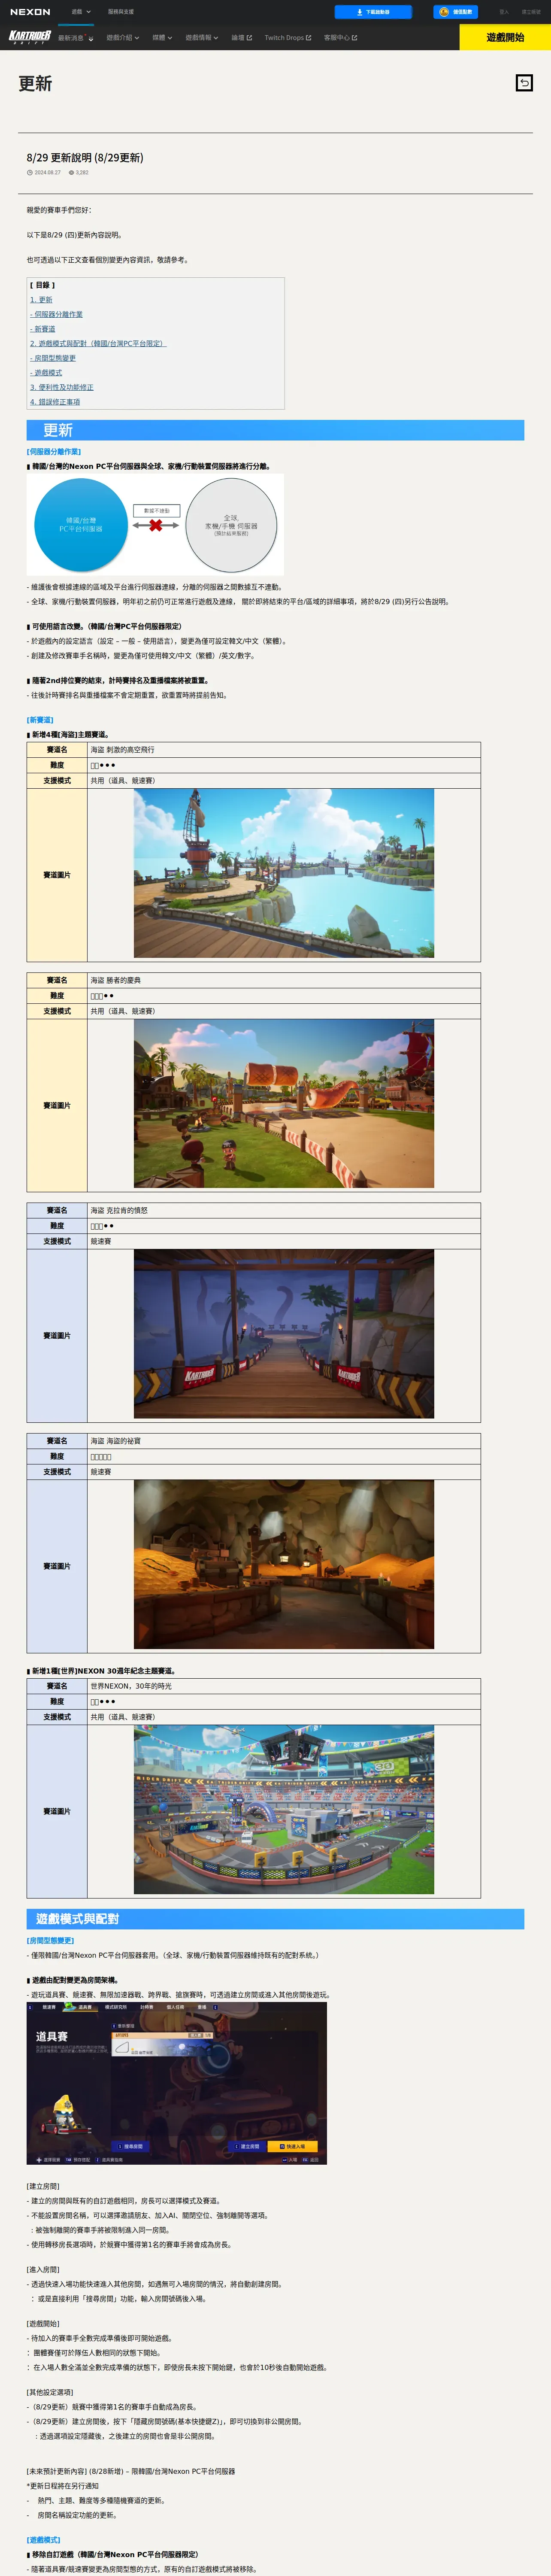Click the [伺服器分離作業] subheading

pos(54,452)
